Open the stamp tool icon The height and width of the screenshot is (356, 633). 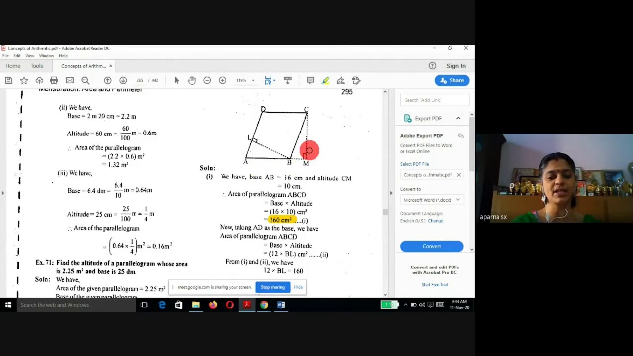pos(356,80)
